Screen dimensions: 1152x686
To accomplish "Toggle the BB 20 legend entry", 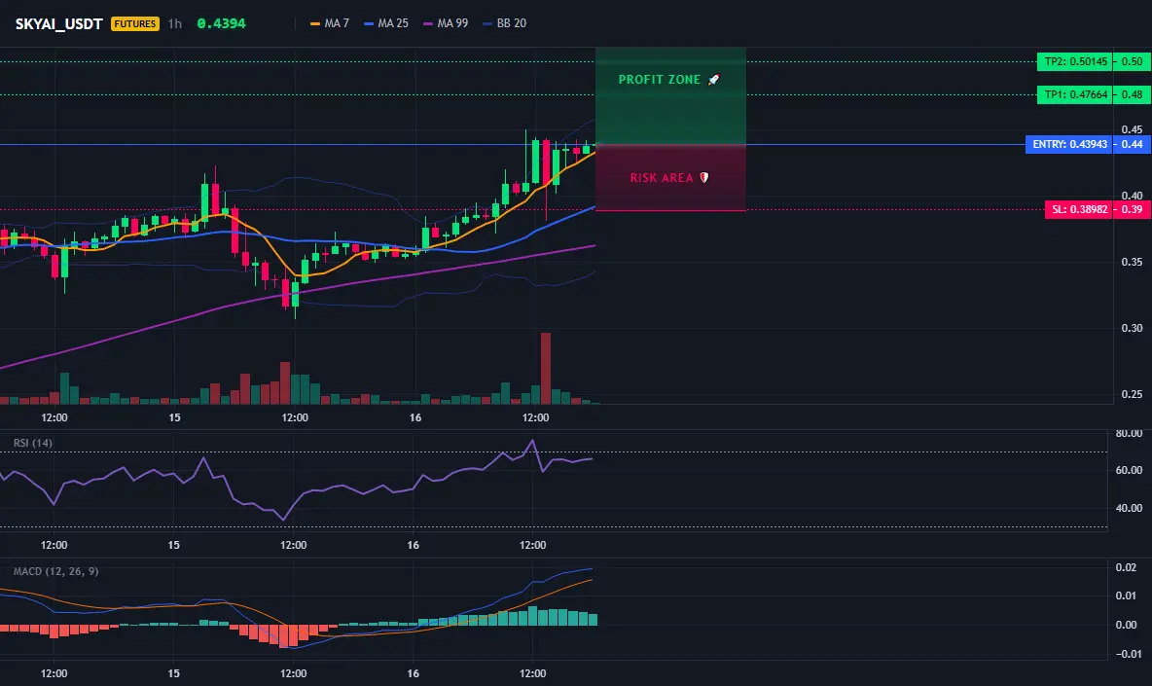I will point(505,23).
